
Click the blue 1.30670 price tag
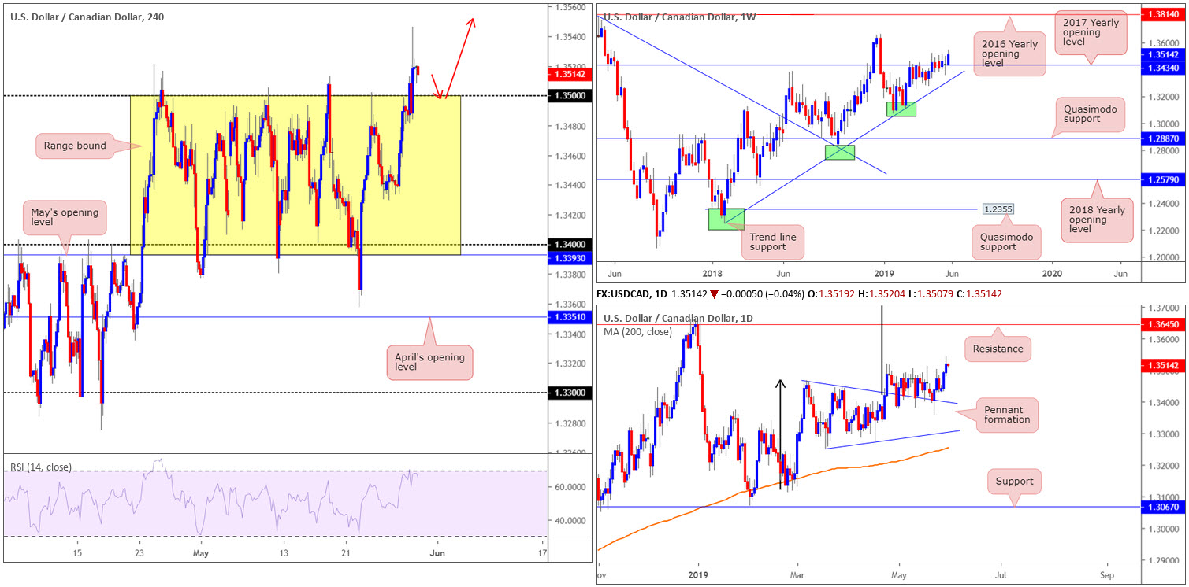click(x=1163, y=508)
